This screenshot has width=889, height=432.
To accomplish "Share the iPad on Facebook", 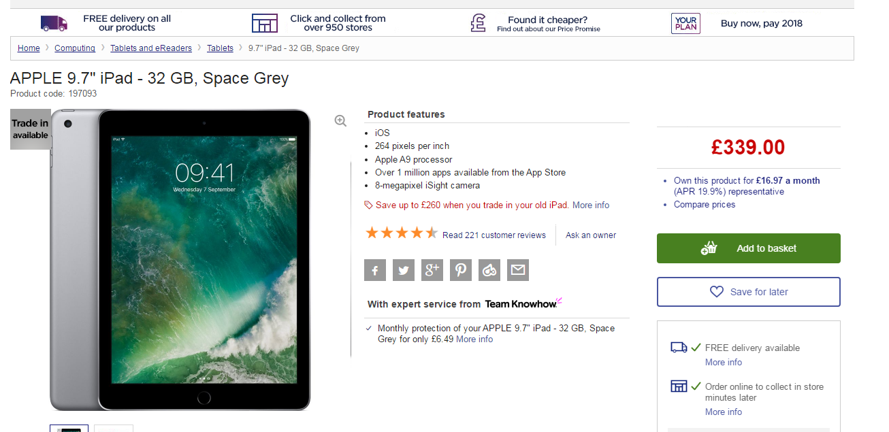I will click(x=375, y=270).
